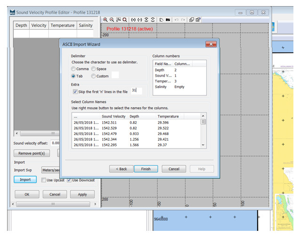This screenshot has width=300, height=237.
Task: Toggle Skip the first 'n' lines checkbox
Action: click(75, 92)
